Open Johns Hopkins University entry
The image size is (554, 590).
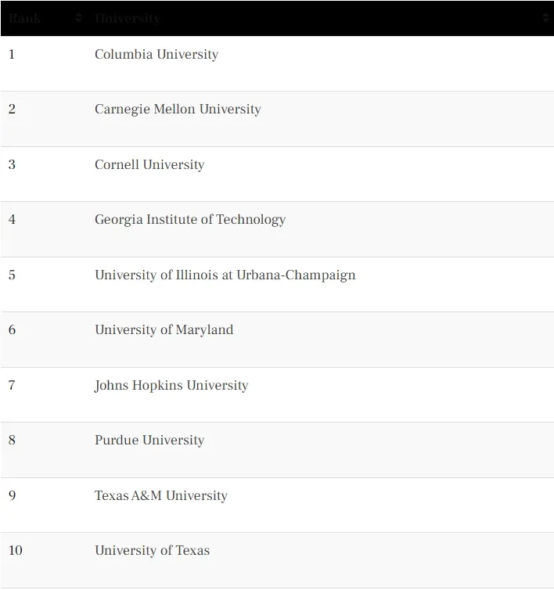tap(171, 385)
